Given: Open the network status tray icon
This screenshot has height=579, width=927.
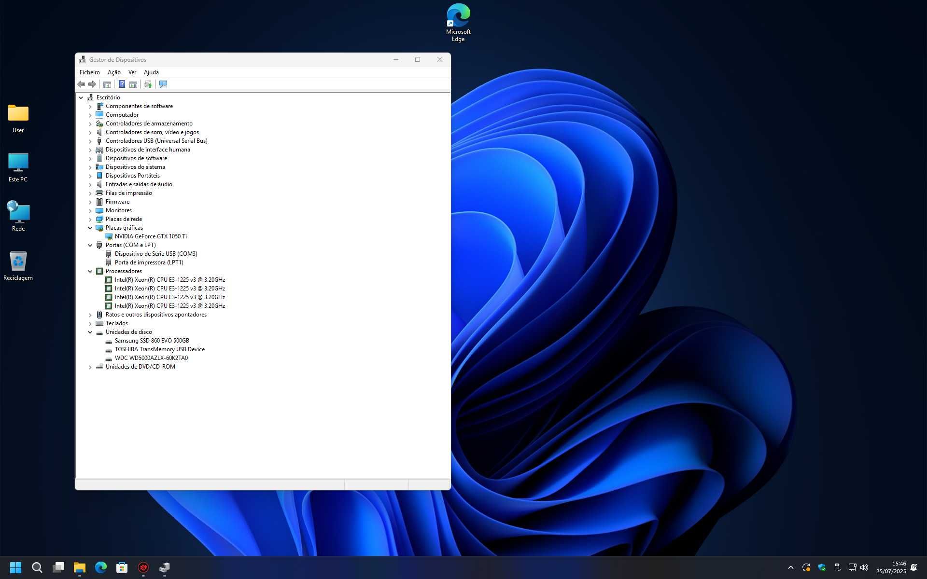Looking at the screenshot, I should [852, 567].
